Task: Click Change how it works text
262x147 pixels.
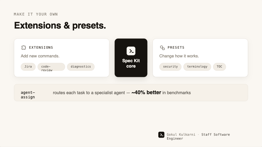Action: (179, 56)
